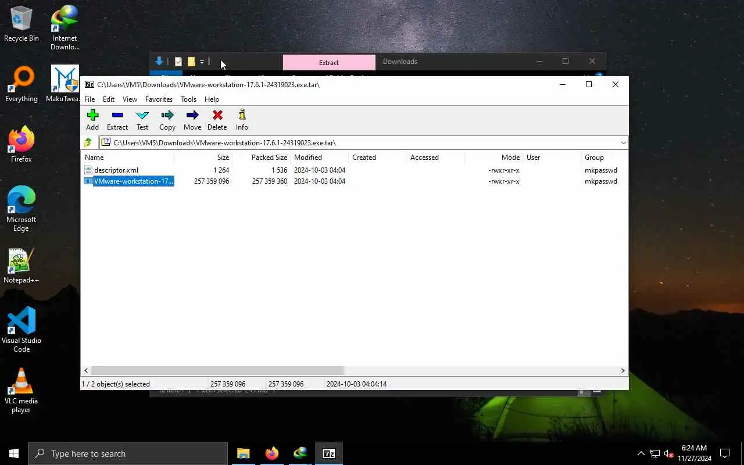Open Notepad++ desktop shortcut
The width and height of the screenshot is (744, 465).
pos(22,266)
